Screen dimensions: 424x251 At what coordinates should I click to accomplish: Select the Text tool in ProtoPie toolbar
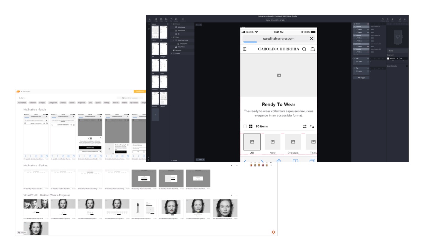pos(171,20)
